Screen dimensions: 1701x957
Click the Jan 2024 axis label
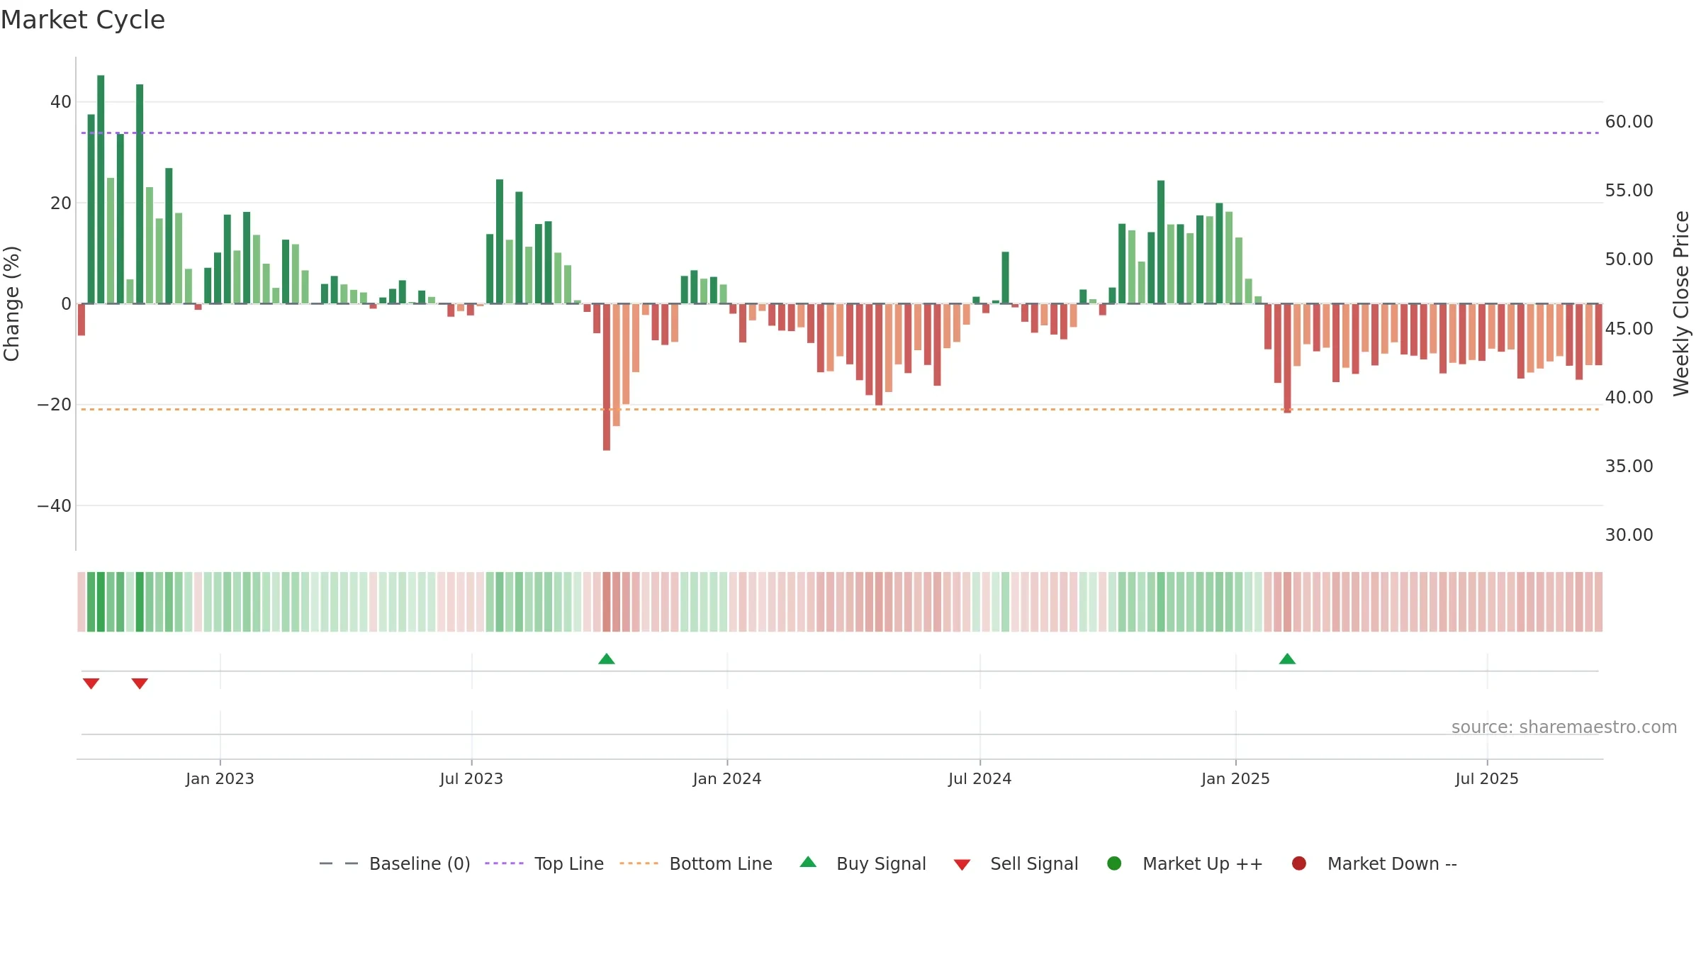point(727,779)
